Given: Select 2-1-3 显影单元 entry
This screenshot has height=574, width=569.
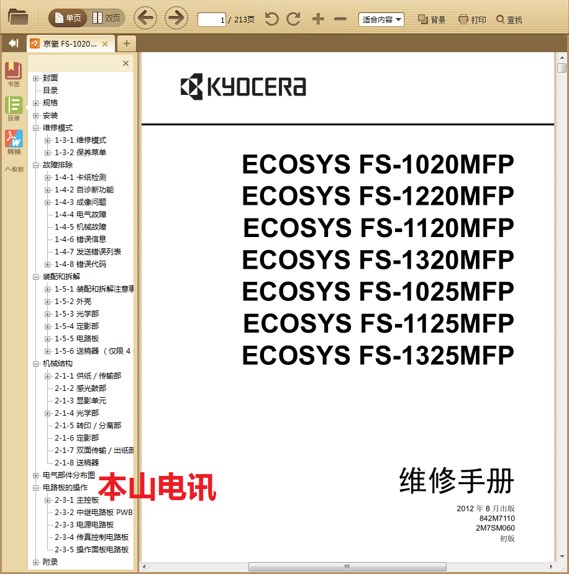Looking at the screenshot, I should (x=80, y=401).
